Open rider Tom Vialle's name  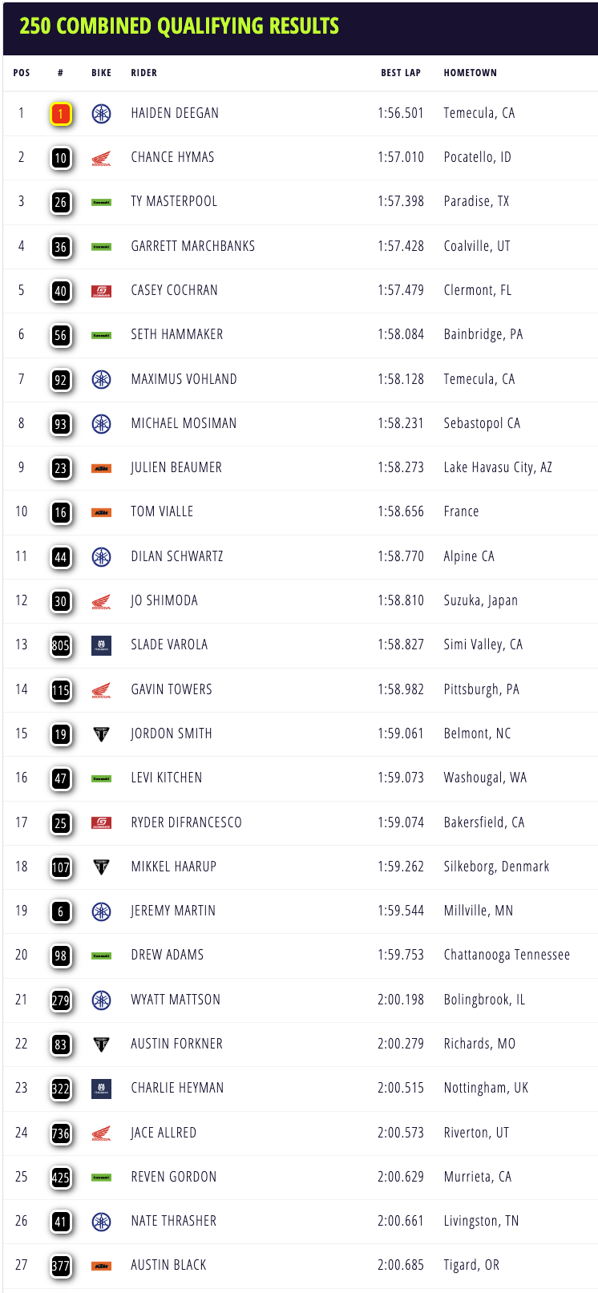coord(162,511)
